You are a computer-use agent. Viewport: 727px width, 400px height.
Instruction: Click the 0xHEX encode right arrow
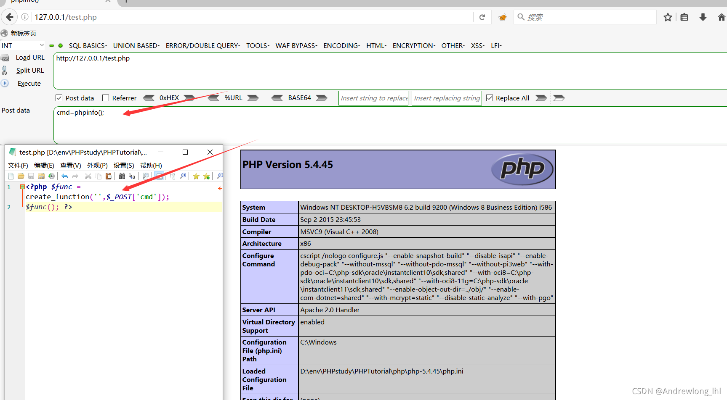coord(189,98)
